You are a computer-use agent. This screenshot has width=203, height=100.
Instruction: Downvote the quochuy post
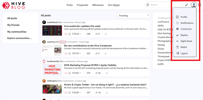coord(70,53)
